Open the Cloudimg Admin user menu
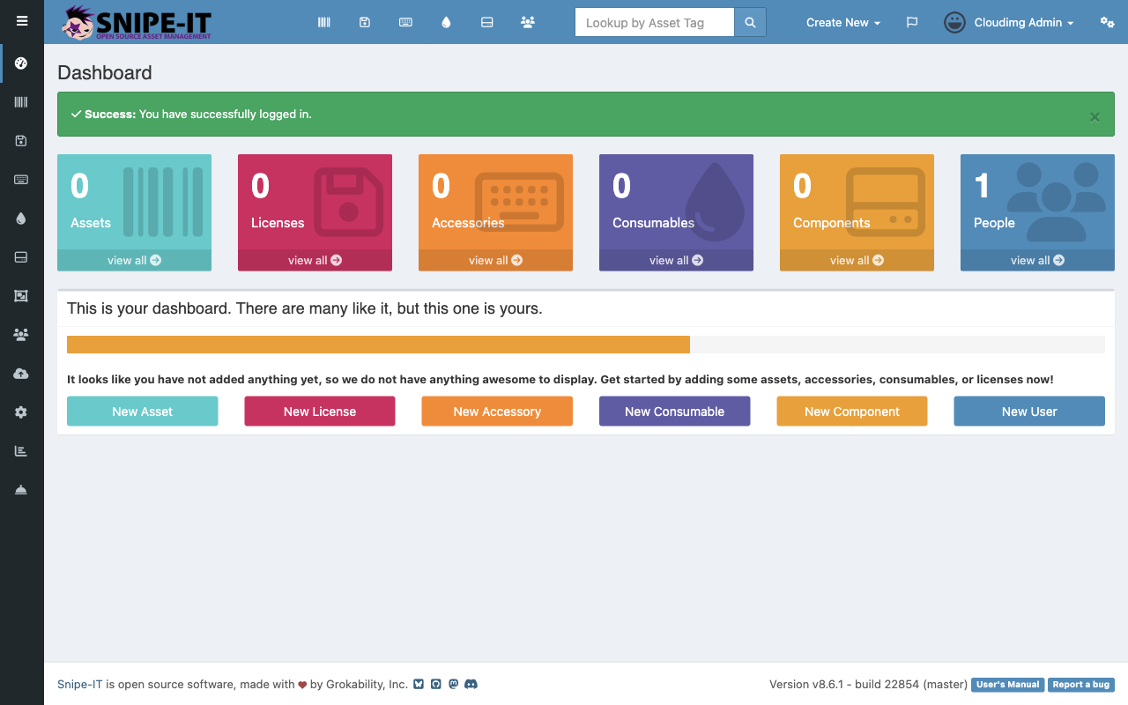Image resolution: width=1128 pixels, height=705 pixels. [1009, 22]
